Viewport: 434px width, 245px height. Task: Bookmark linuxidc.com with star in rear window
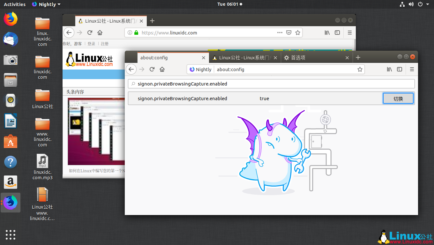[297, 33]
